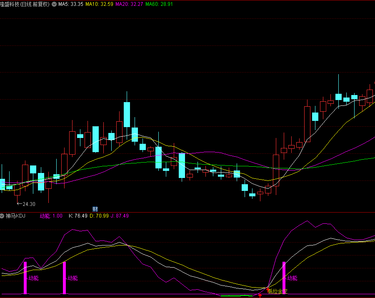Image resolution: width=375 pixels, height=298 pixels.
Task: Click the 低位金叉 signal label
Action: tap(278, 291)
